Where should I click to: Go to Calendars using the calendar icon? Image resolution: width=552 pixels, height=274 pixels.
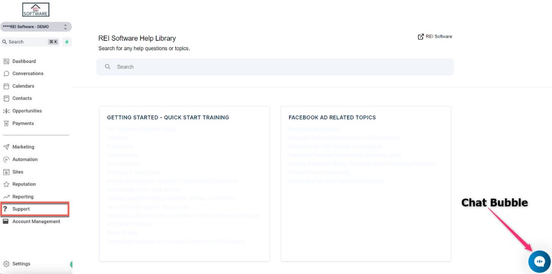click(x=6, y=86)
